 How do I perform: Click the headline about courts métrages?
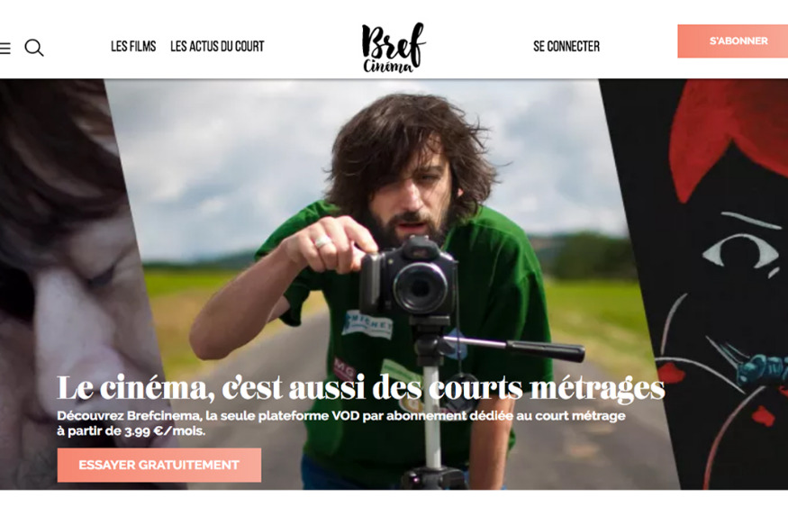click(361, 388)
